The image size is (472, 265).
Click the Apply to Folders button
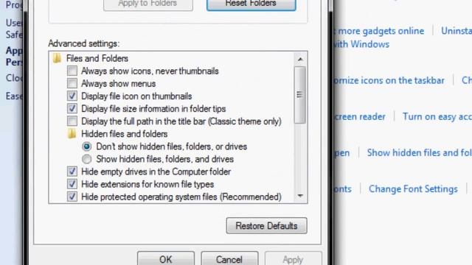(148, 4)
